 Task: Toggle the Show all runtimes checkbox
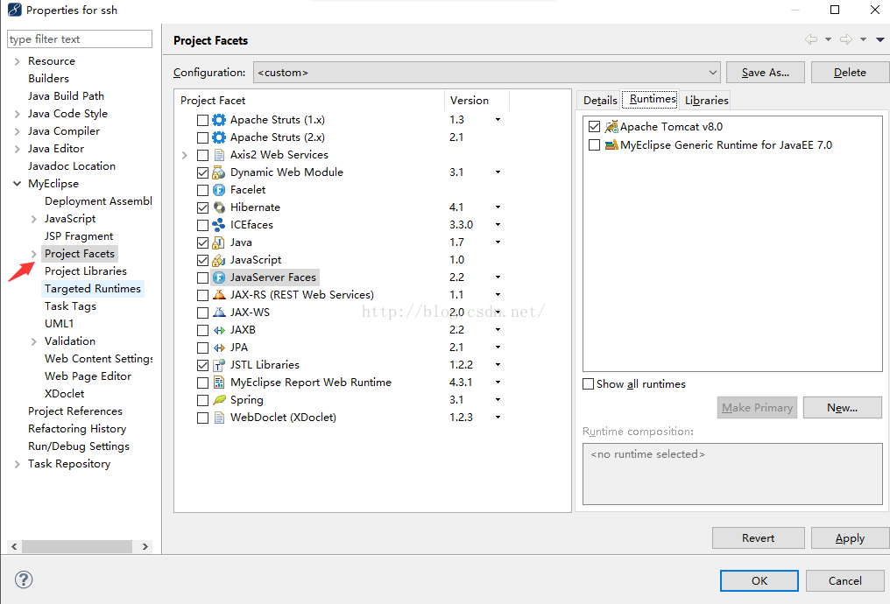pos(589,384)
